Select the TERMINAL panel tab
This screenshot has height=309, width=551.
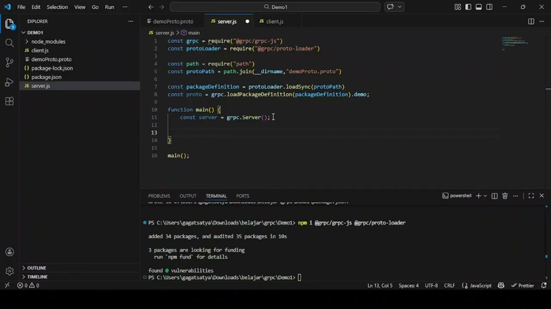[216, 196]
